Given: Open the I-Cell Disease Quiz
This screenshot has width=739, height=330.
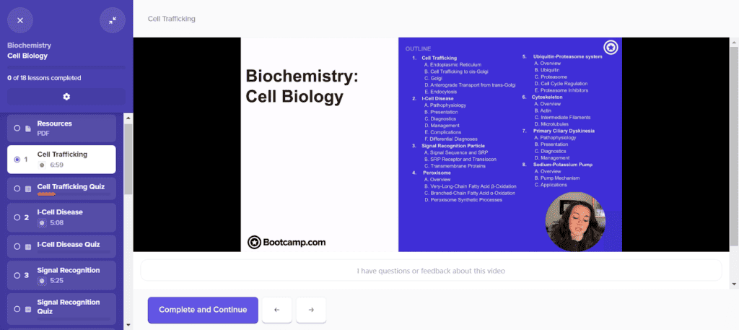Looking at the screenshot, I should tap(62, 246).
